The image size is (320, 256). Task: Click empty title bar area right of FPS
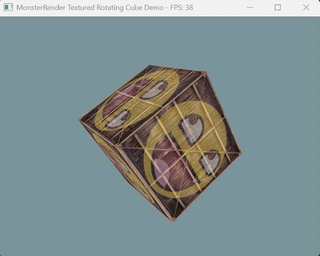pos(217,8)
